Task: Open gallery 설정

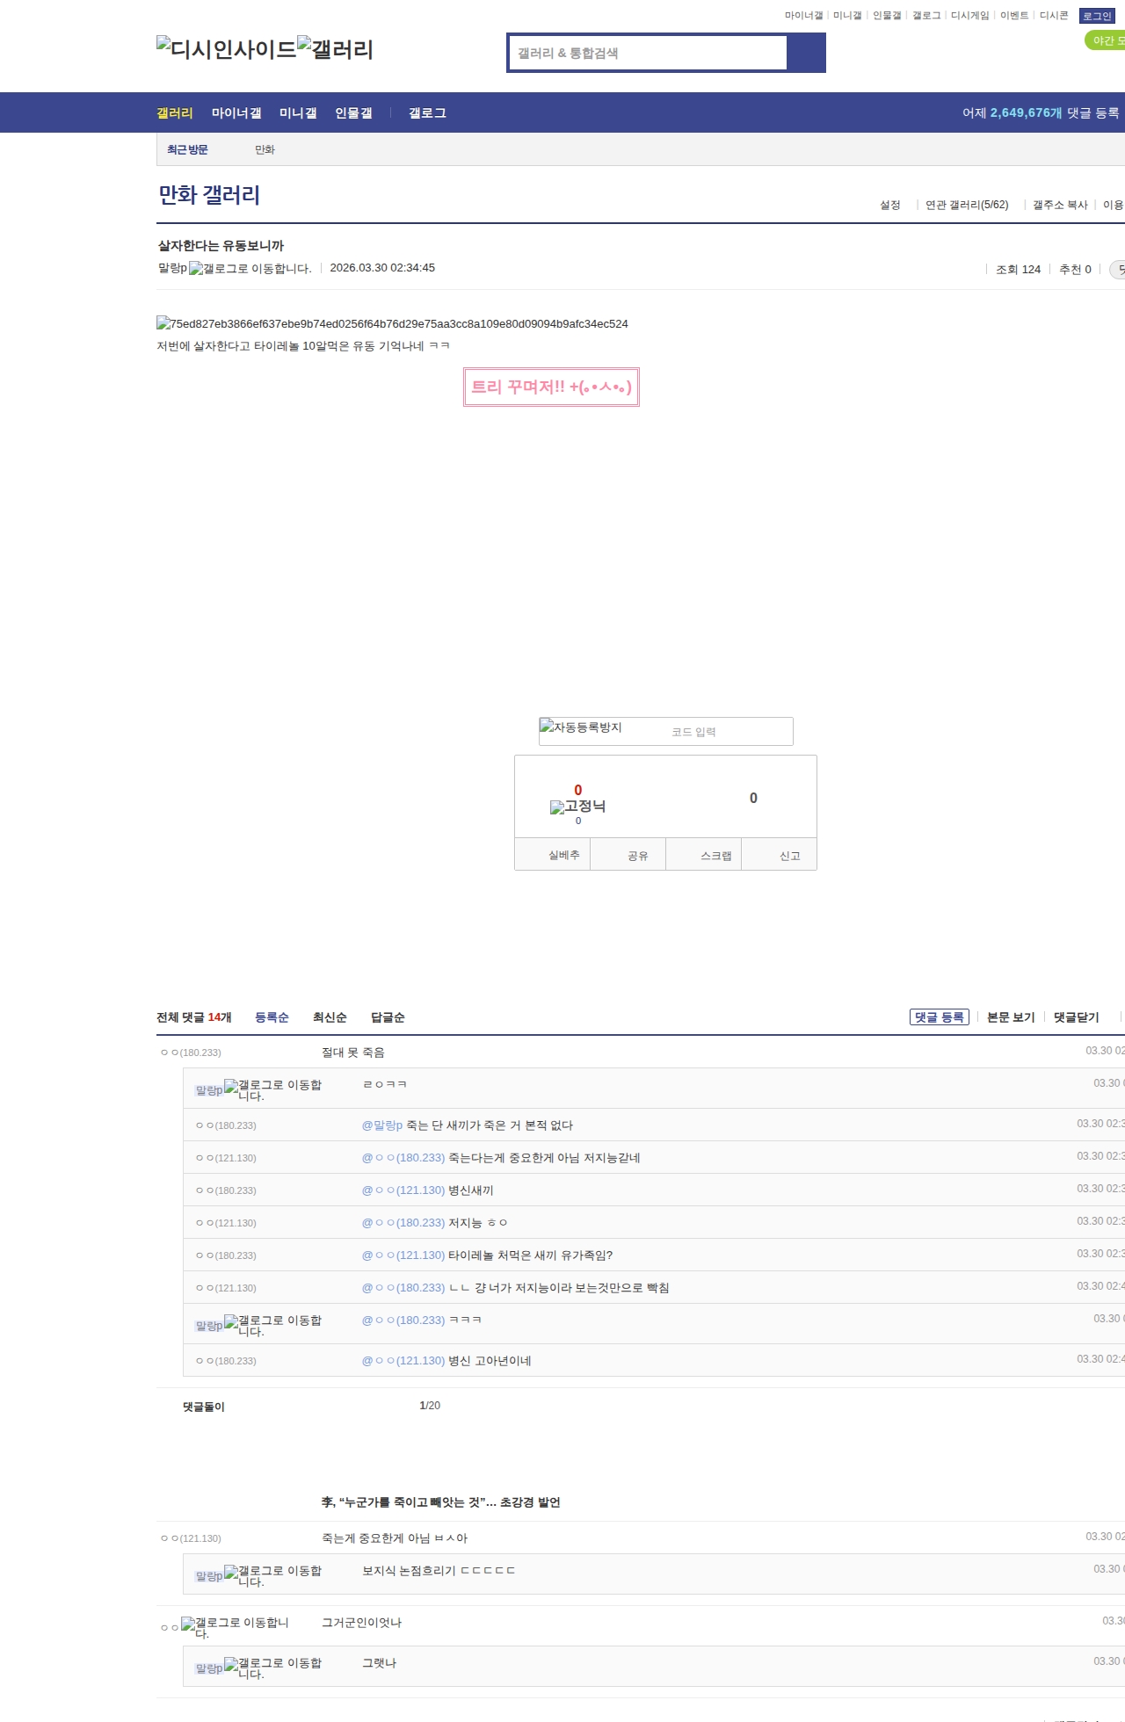Action: tap(890, 205)
